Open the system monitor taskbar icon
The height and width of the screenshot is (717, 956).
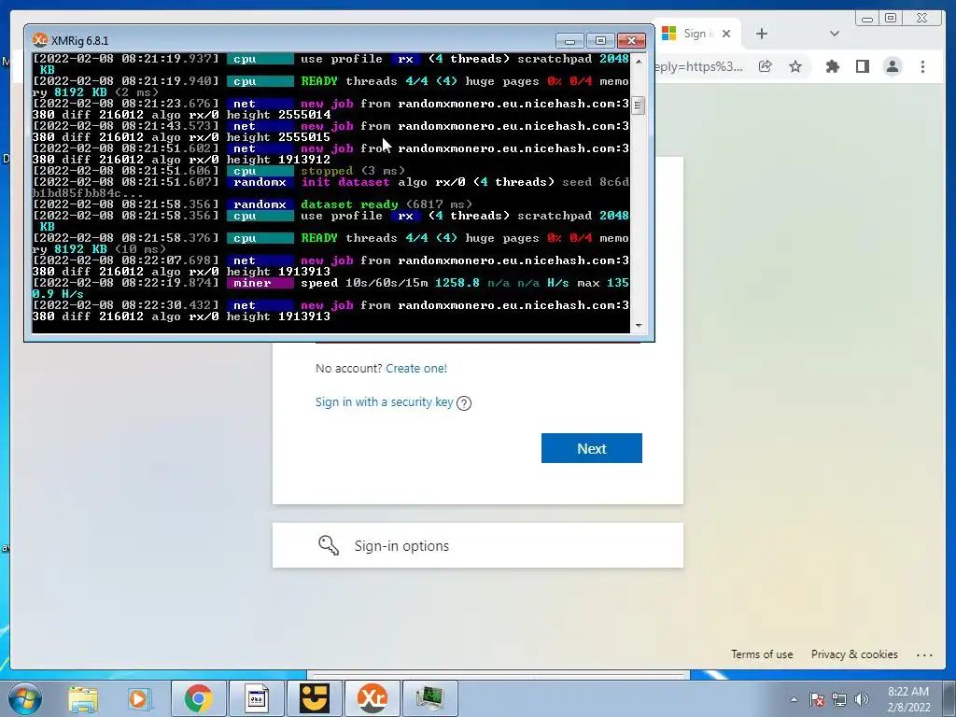pos(429,698)
